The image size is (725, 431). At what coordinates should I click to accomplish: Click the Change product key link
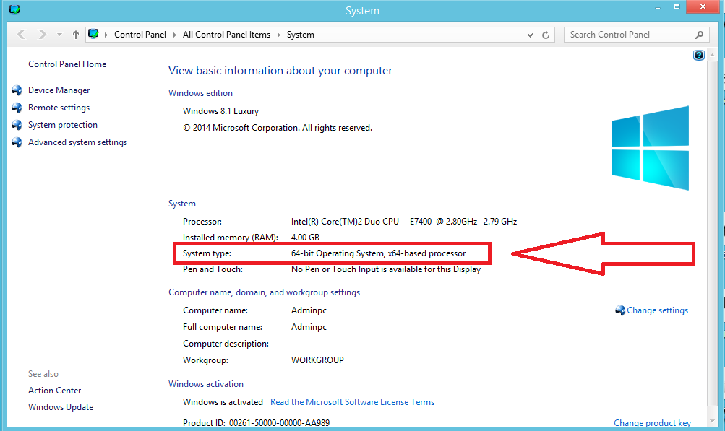pyautogui.click(x=652, y=423)
